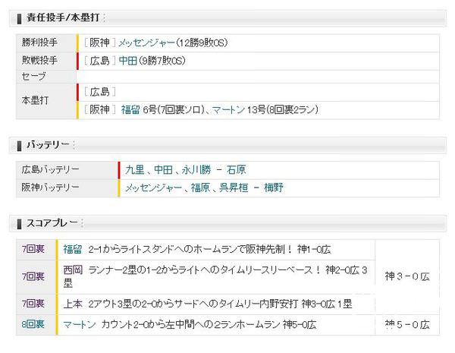
Task: Select 神３－０広 score cell
Action: coord(407,276)
